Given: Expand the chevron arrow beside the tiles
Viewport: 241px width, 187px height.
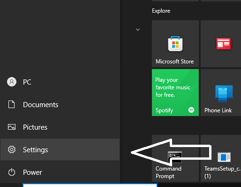Looking at the screenshot, I should click(x=138, y=30).
